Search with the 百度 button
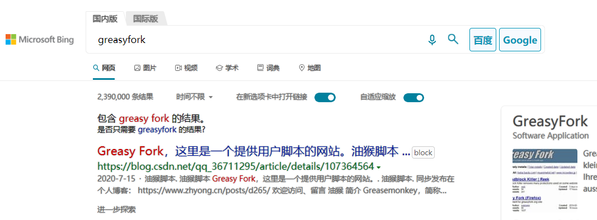597x220 pixels. pos(483,40)
